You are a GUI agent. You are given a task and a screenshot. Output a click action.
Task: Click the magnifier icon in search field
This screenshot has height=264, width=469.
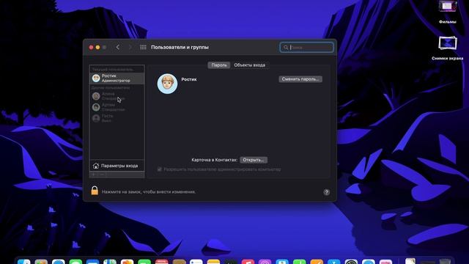tap(286, 47)
